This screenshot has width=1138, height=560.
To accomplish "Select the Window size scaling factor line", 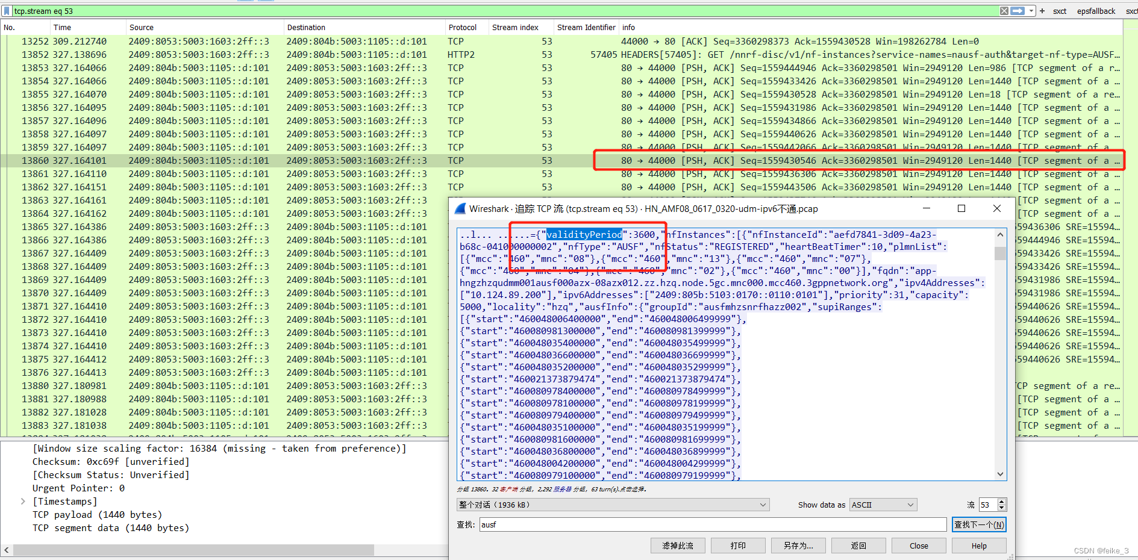I will click(219, 449).
